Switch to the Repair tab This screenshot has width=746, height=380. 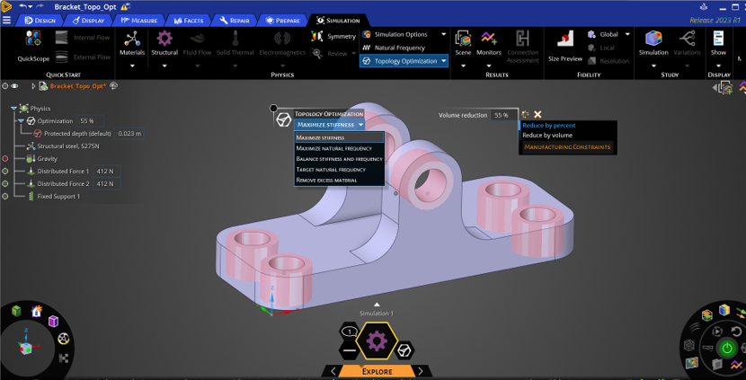235,21
